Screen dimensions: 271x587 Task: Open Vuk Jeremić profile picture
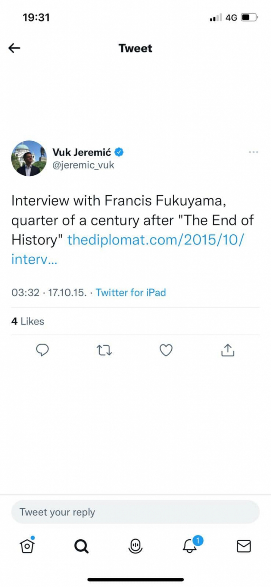point(29,158)
